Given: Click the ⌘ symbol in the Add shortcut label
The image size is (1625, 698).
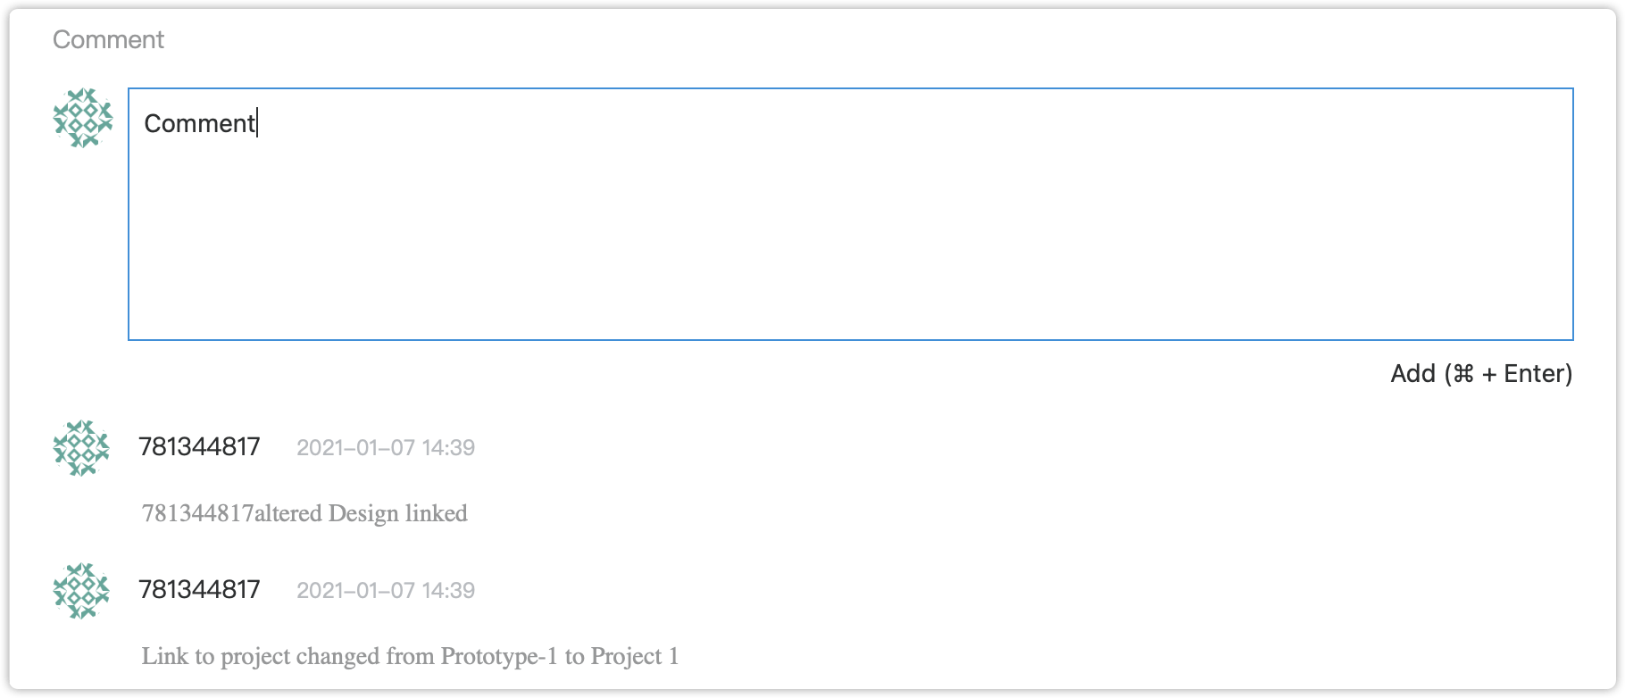Looking at the screenshot, I should pos(1463,374).
